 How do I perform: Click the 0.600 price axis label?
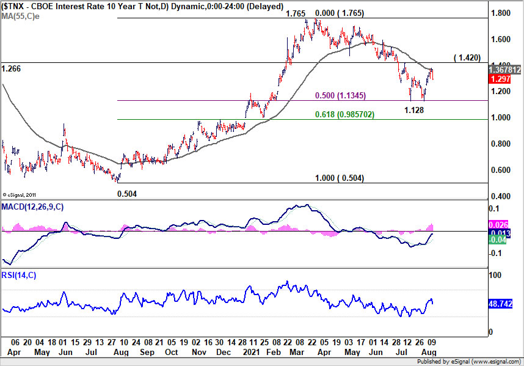click(x=500, y=170)
